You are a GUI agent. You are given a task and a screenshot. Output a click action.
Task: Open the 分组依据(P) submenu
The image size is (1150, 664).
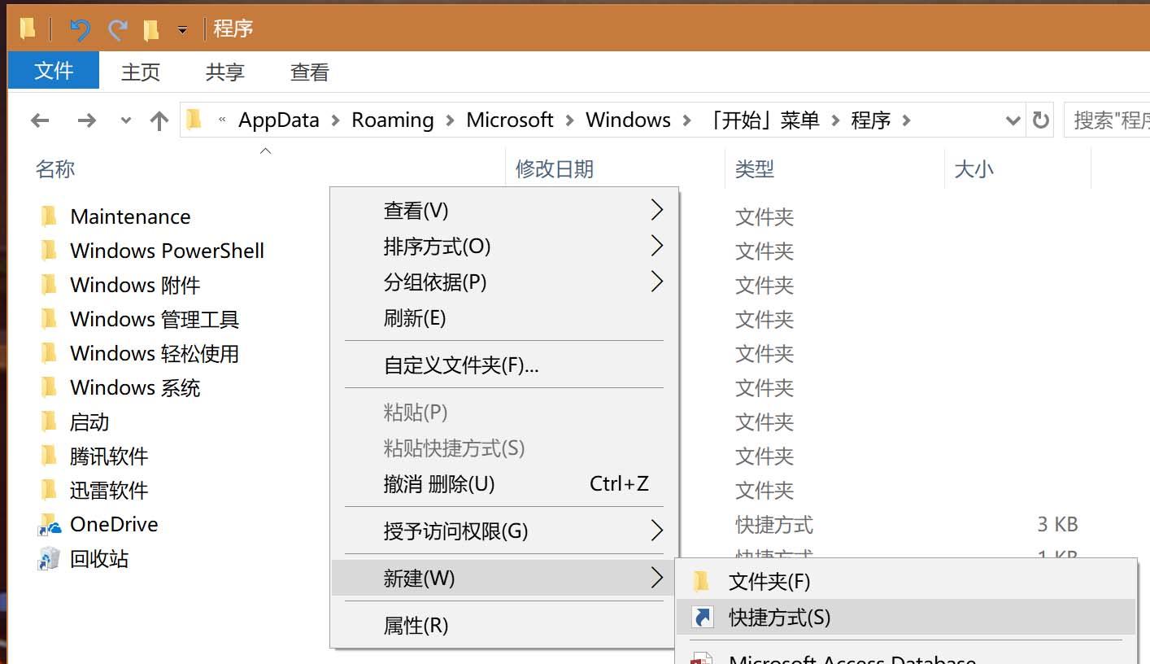tap(504, 282)
